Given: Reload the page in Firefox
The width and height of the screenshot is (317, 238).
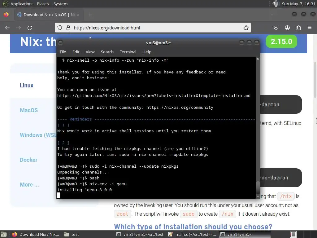Looking at the screenshot, I should tap(30, 28).
